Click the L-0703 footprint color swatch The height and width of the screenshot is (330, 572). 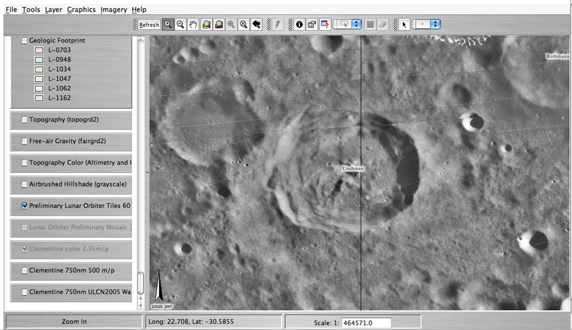coord(38,50)
